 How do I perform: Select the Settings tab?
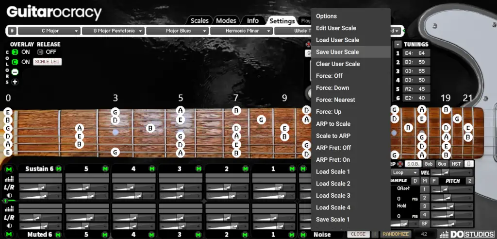tap(282, 21)
